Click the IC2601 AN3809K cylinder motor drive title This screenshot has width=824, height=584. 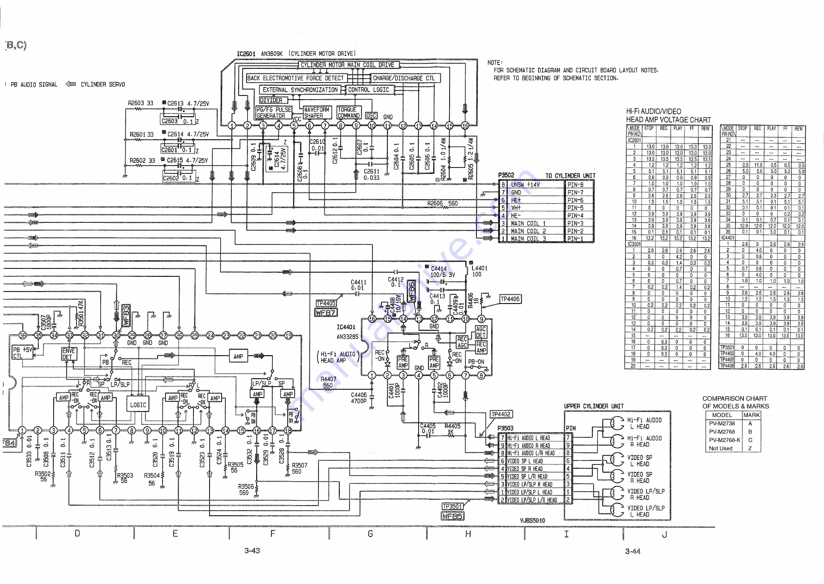296,54
